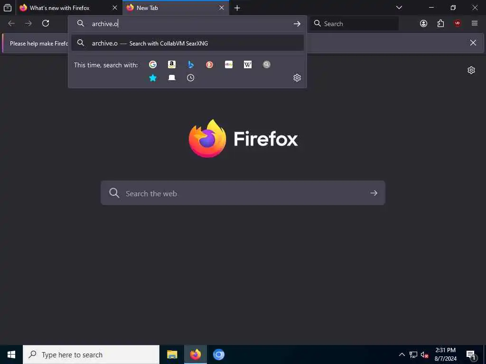Screen dimensions: 486x364
Task: Open File Explorer from the taskbar
Action: pyautogui.click(x=172, y=355)
